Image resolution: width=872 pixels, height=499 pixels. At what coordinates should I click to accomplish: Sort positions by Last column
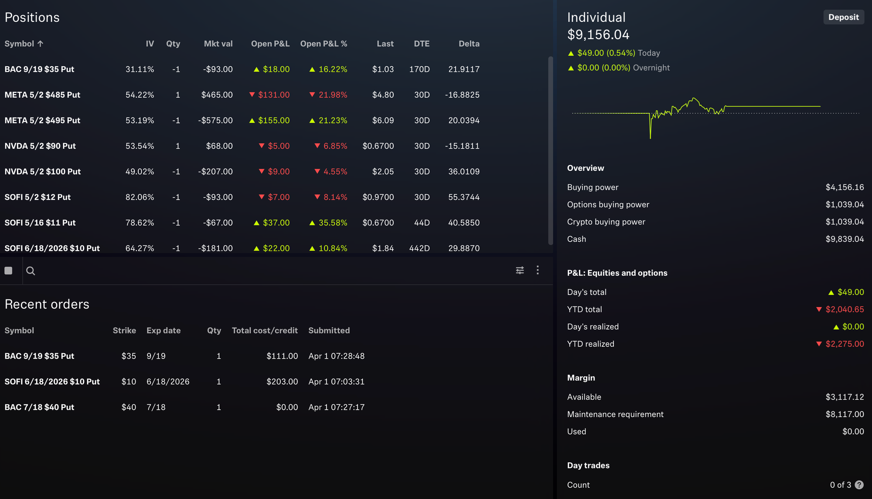pos(385,44)
